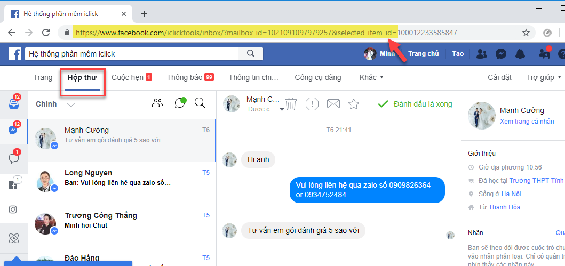The width and height of the screenshot is (565, 266).
Task: Click message bubble Hi anh
Action: [x=258, y=160]
